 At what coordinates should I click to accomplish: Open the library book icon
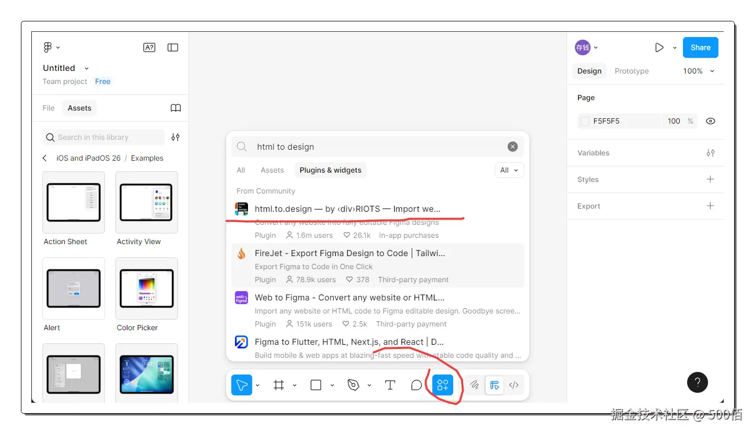[x=176, y=108]
